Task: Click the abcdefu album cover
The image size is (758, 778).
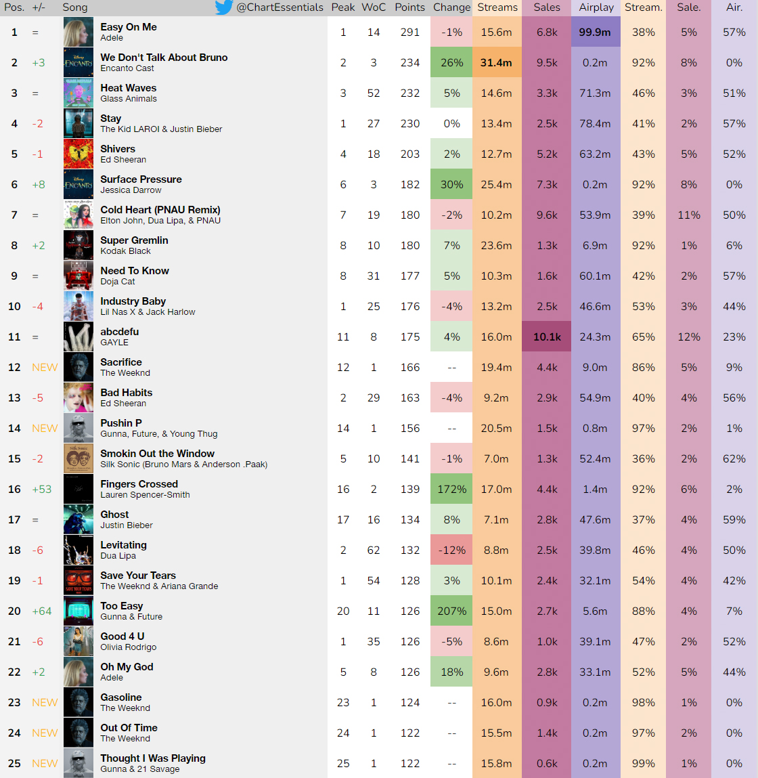Action: click(x=79, y=337)
